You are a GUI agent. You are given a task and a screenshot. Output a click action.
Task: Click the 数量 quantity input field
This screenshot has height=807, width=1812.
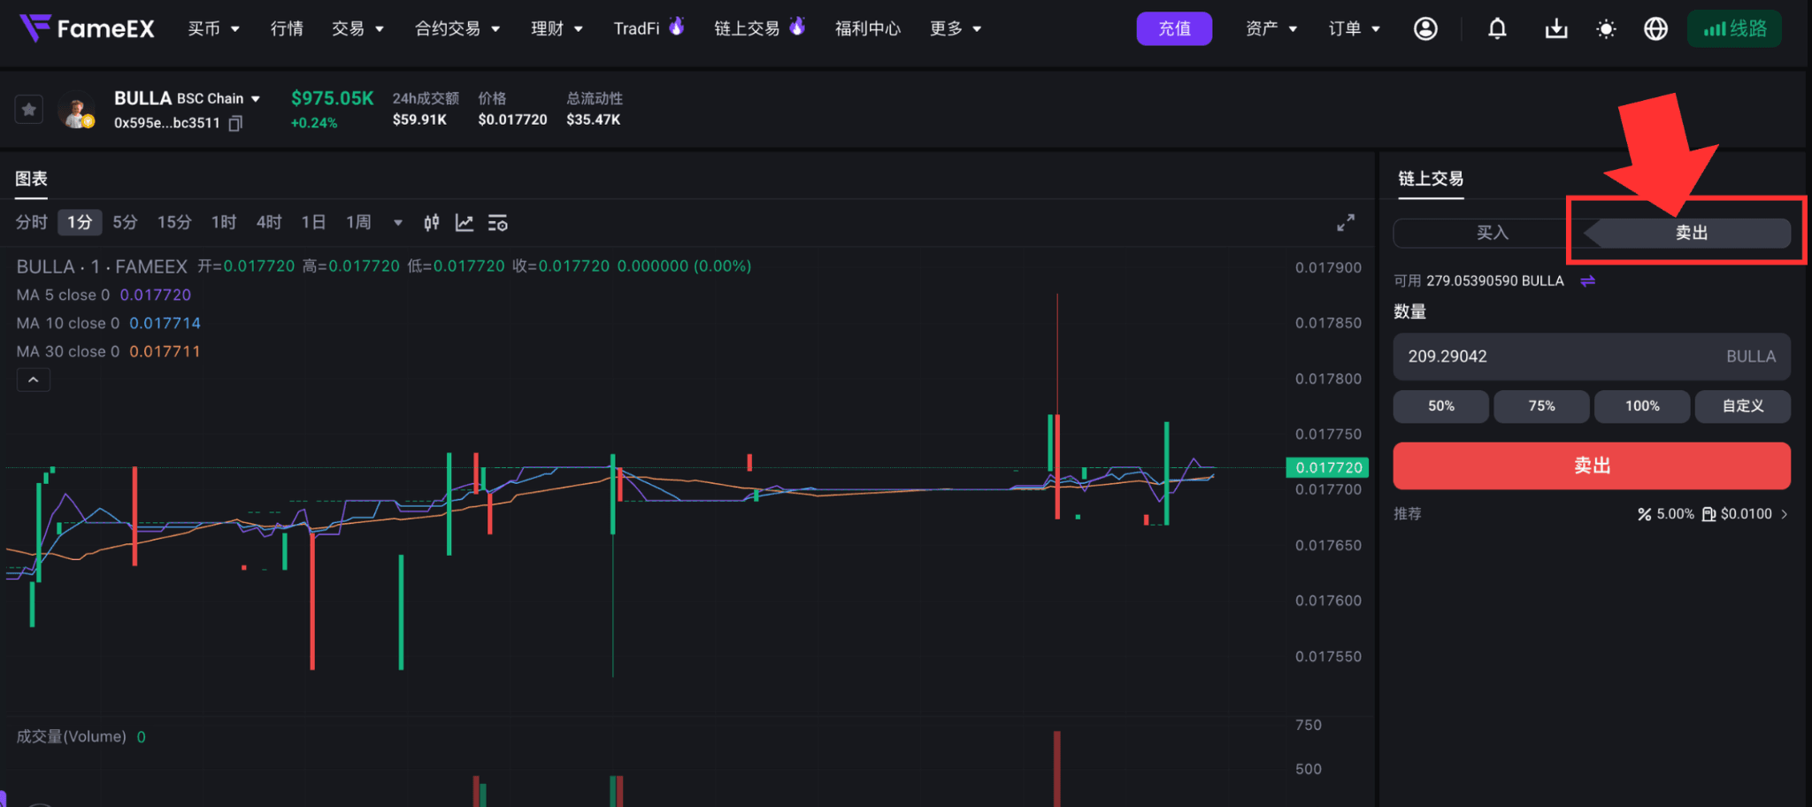tap(1592, 357)
